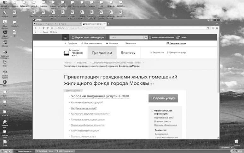The width and height of the screenshot is (244, 153).
Task: Open Нормативные акты link
Action: [164, 118]
